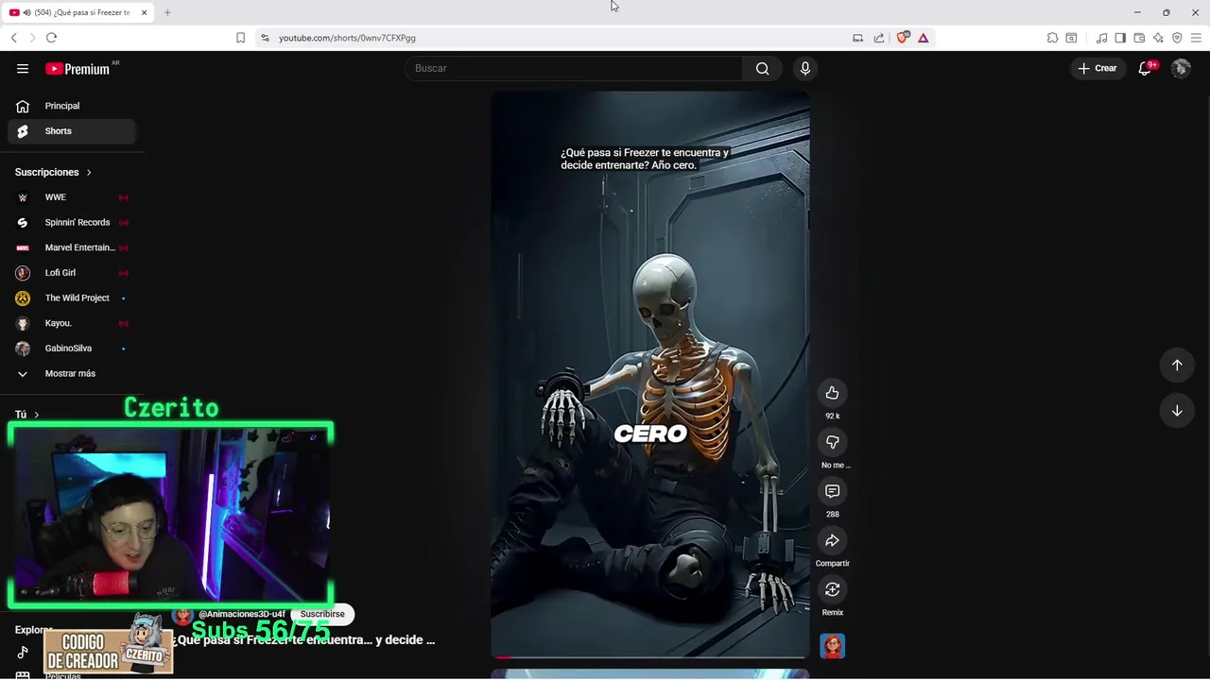
Task: Open the YouTube guide hamburger menu
Action: coord(23,68)
